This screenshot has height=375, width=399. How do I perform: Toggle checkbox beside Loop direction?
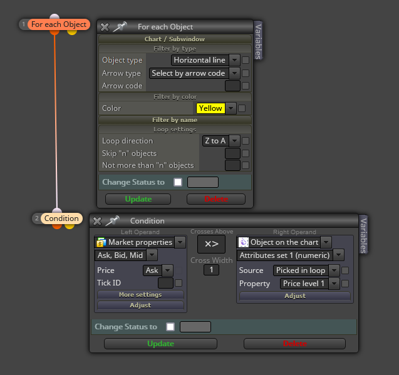(246, 141)
